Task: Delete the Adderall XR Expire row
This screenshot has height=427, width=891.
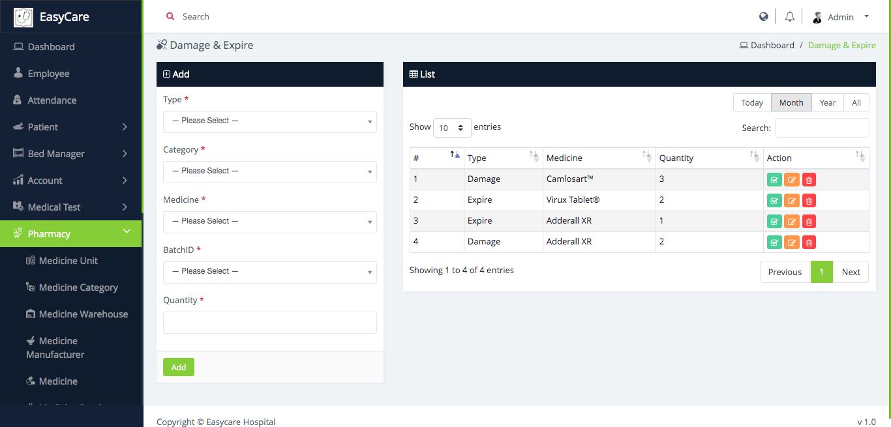Action: coord(809,222)
